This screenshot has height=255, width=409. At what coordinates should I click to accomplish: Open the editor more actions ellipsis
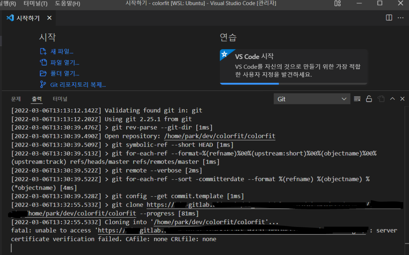click(x=401, y=18)
